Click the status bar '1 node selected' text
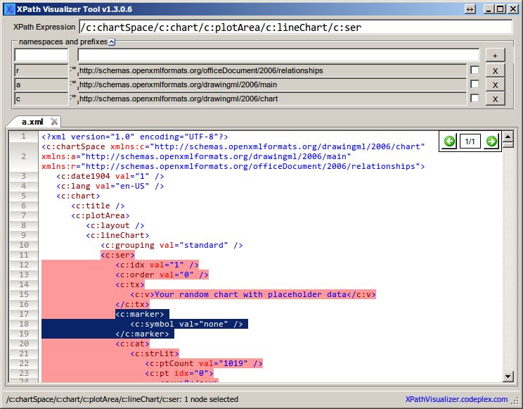Screen dimensions: 523x409 pos(211,399)
